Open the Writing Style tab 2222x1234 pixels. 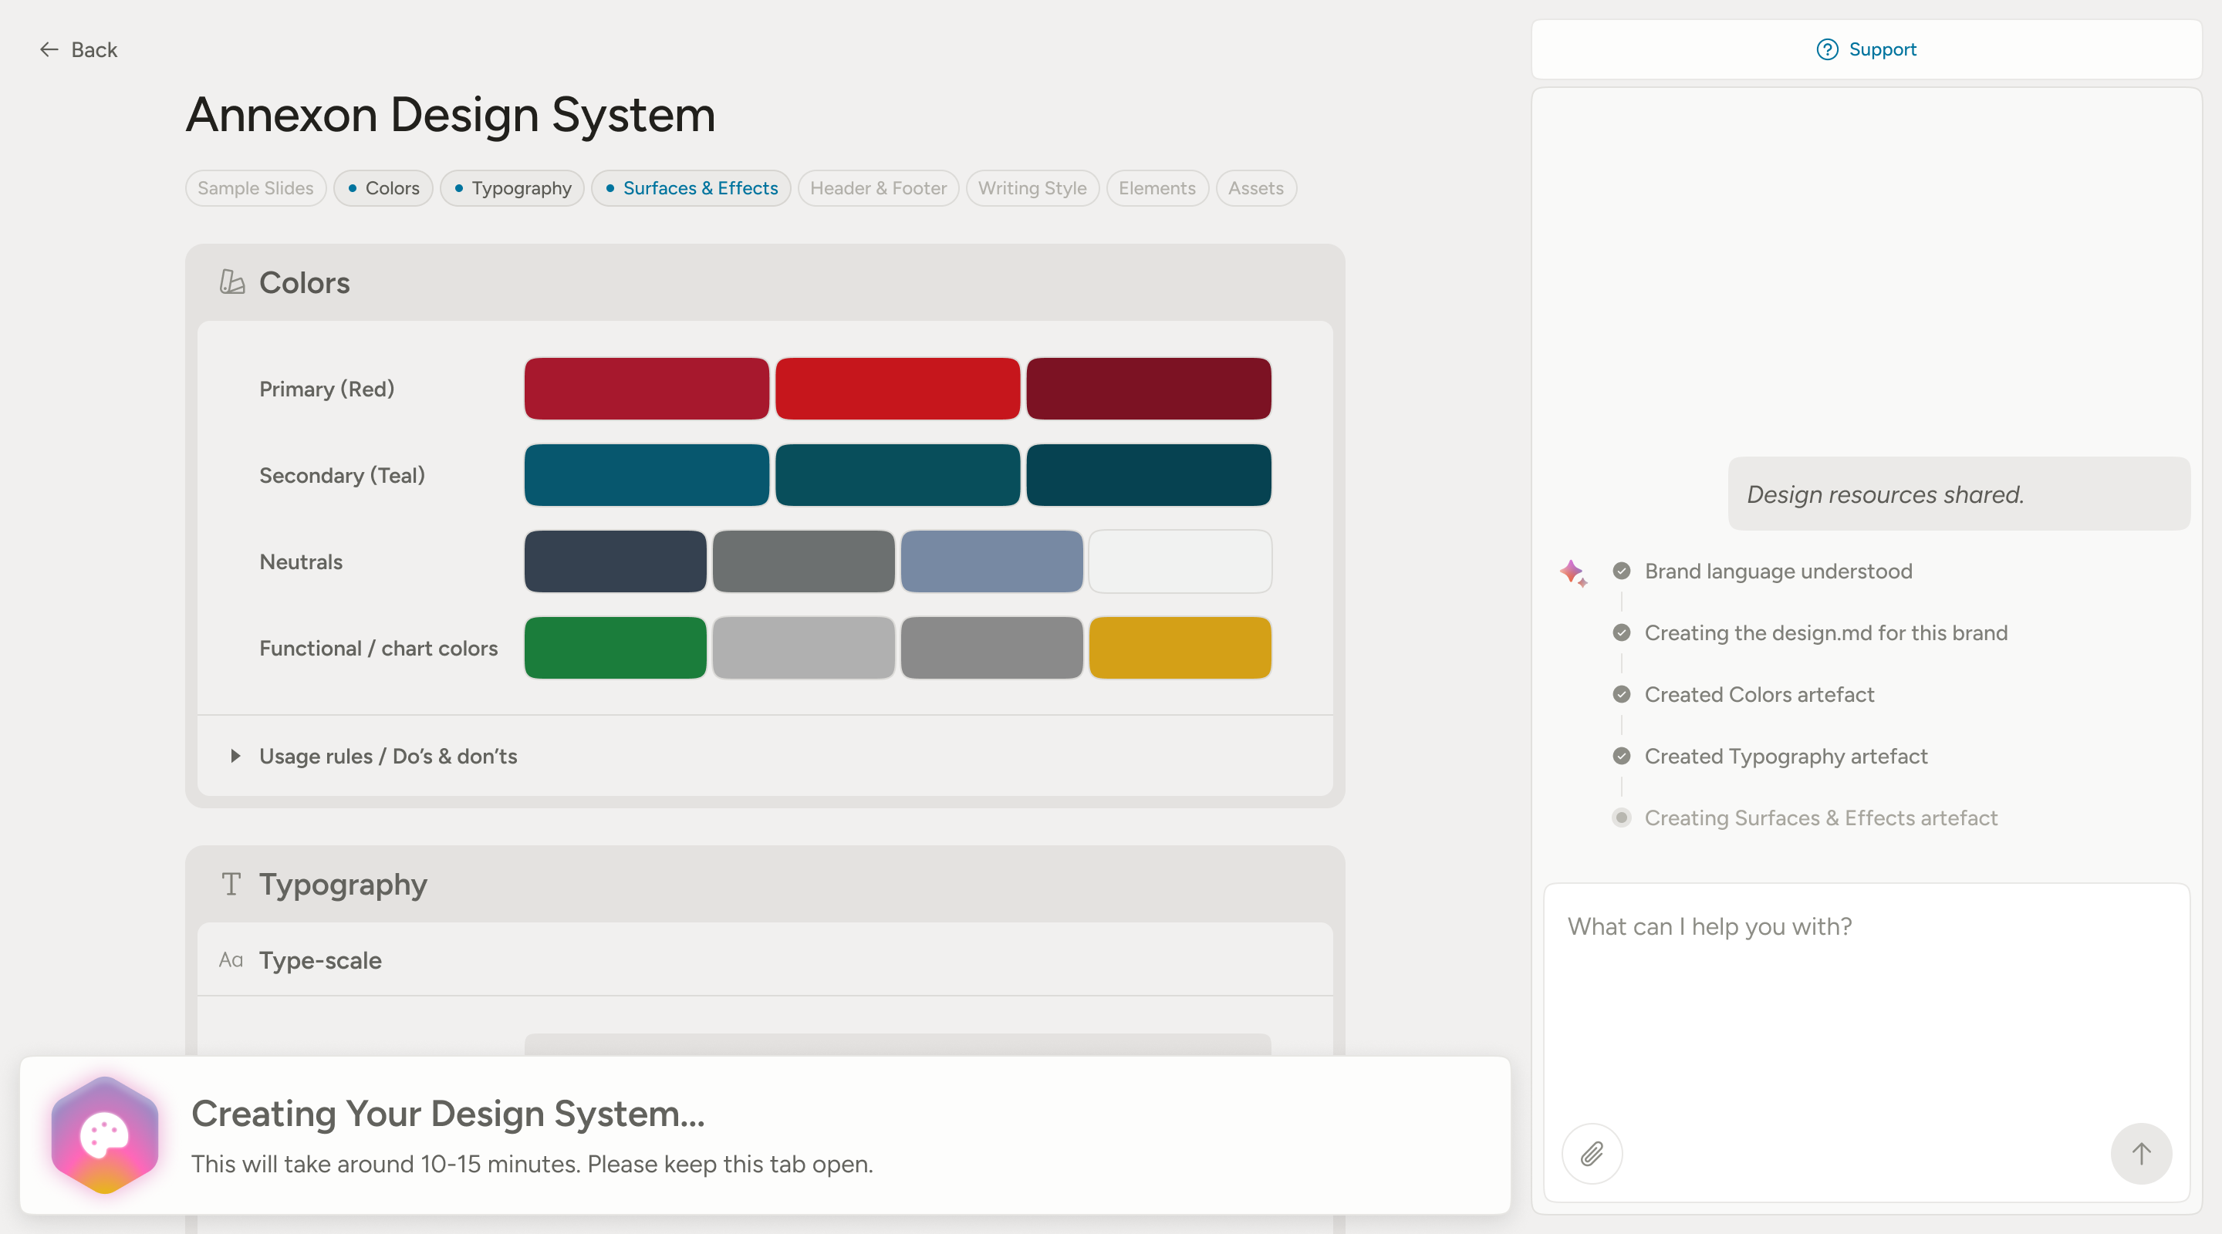click(1032, 188)
